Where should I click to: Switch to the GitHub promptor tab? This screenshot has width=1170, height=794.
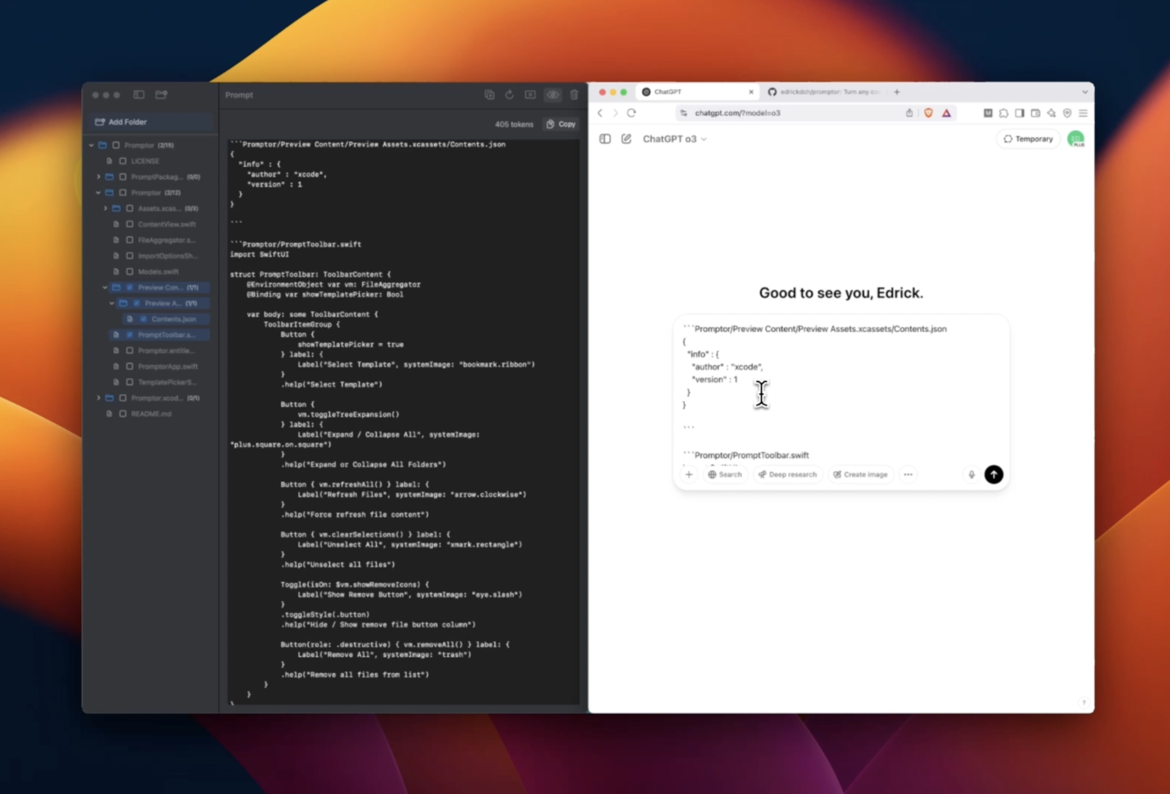coord(825,92)
